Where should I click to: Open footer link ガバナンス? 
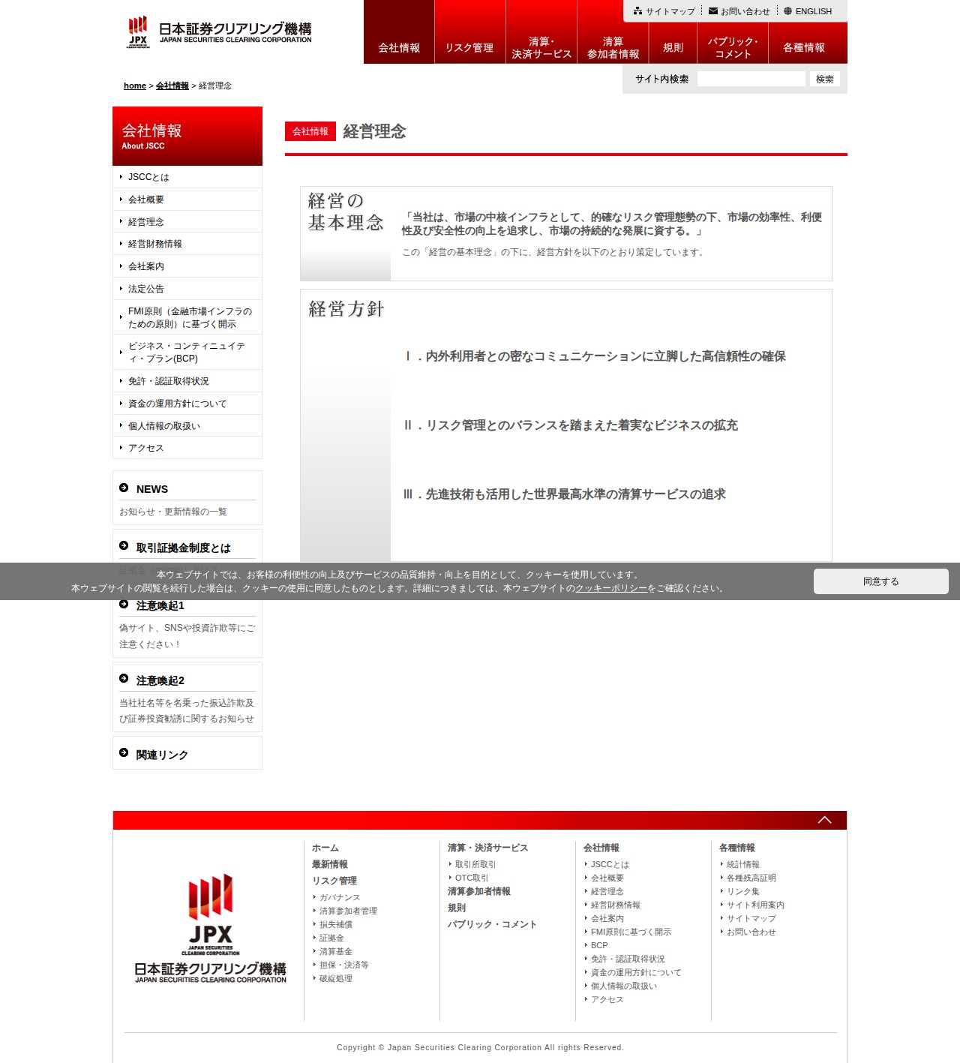[340, 897]
